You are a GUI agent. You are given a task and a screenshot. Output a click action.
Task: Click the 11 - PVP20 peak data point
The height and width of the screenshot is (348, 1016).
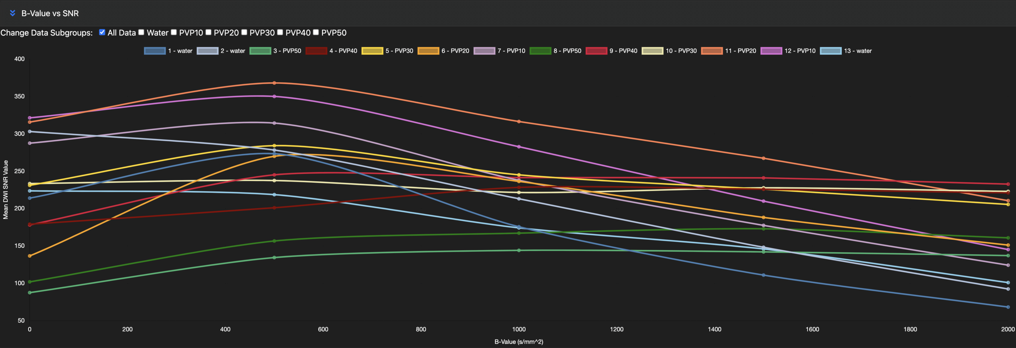274,83
